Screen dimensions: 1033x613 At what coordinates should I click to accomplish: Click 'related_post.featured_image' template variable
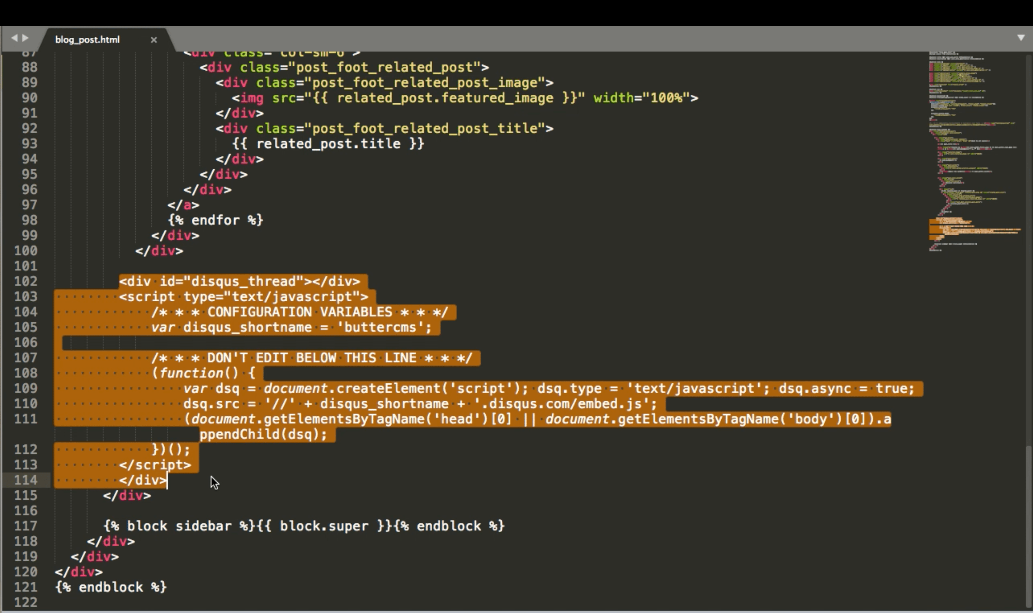coord(445,98)
